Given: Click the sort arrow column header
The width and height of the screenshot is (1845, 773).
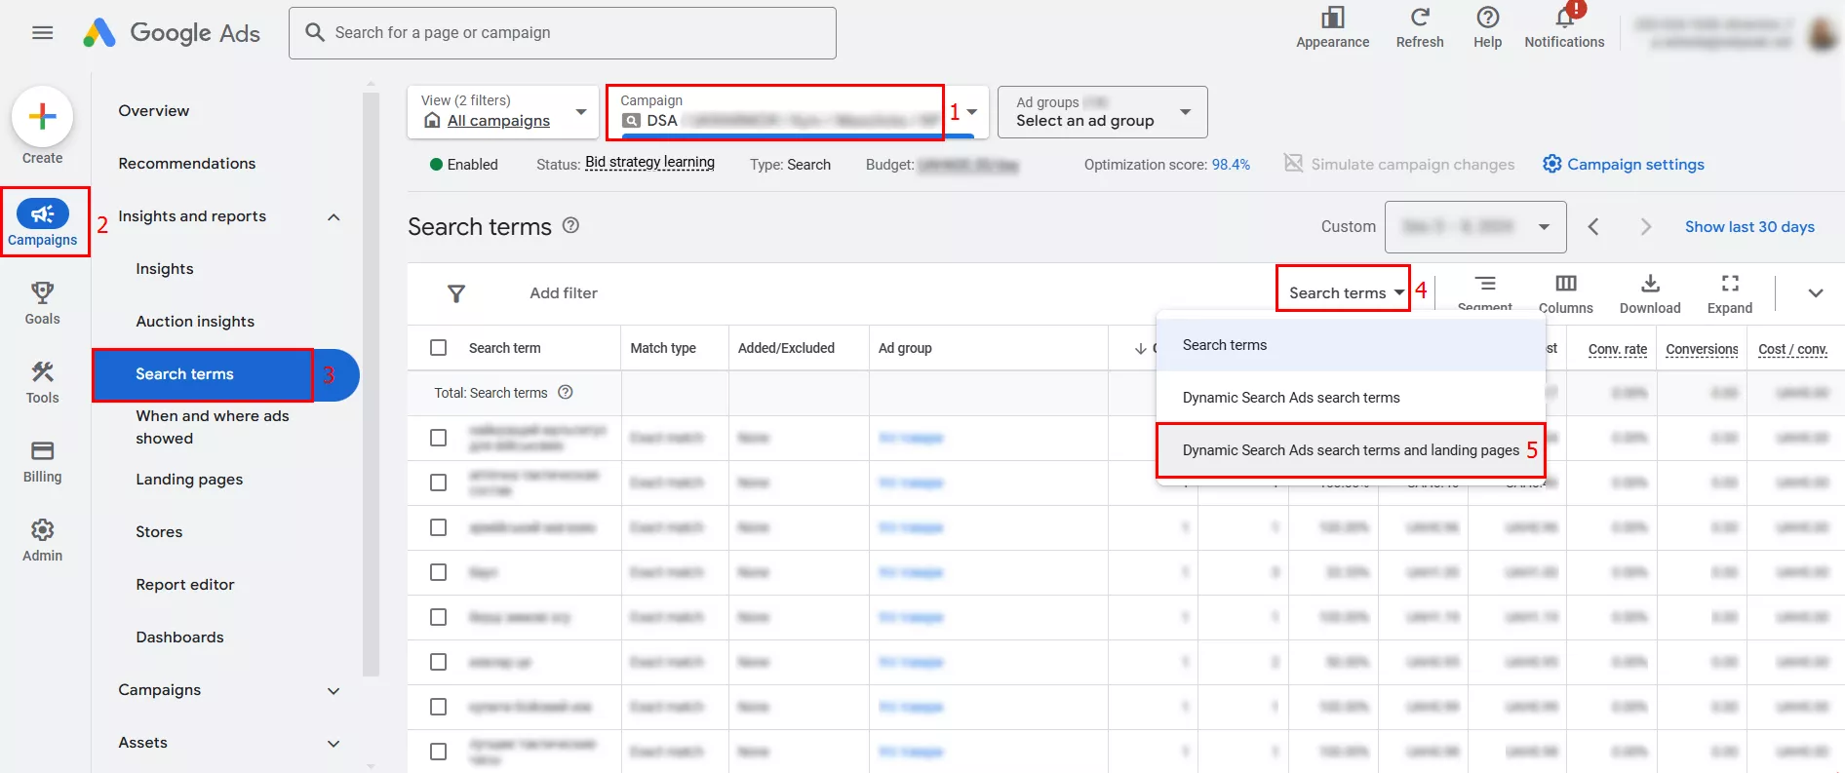Looking at the screenshot, I should (x=1140, y=348).
